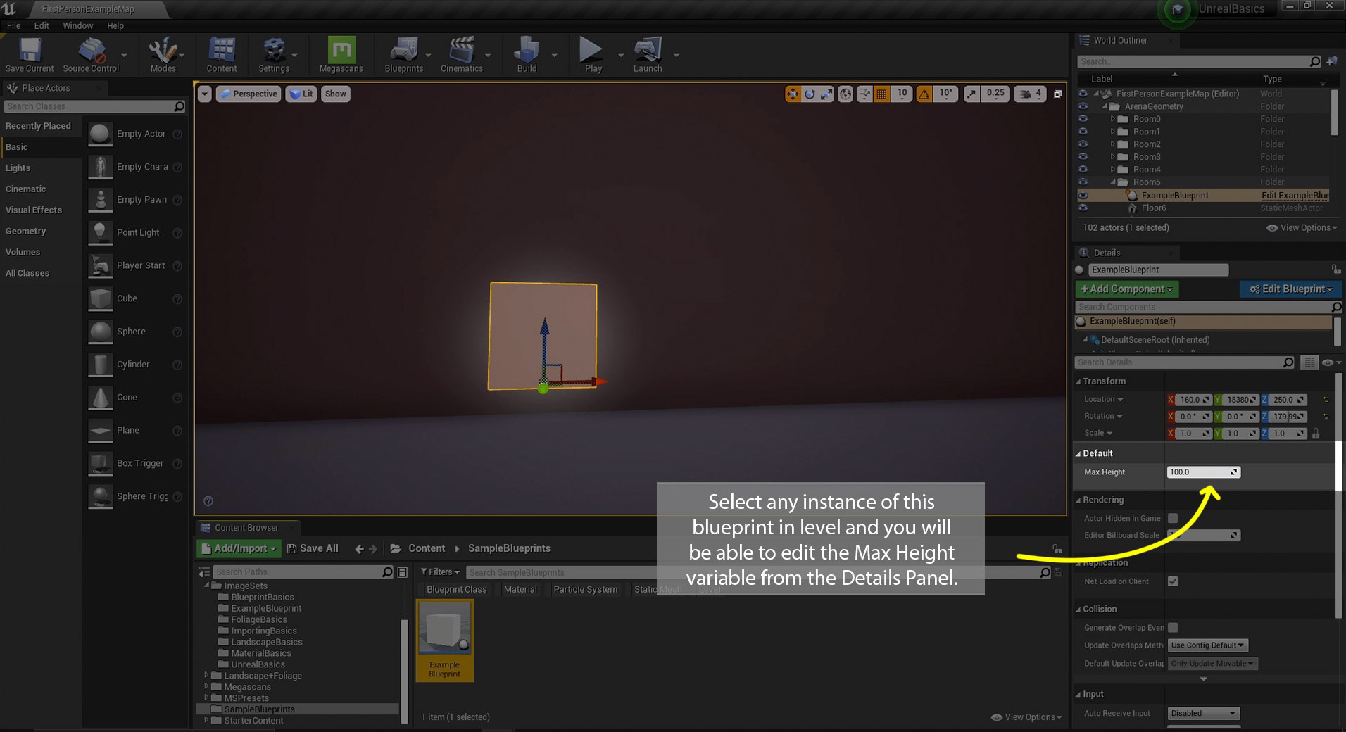The image size is (1346, 732).
Task: Reset Rotation to default arrow
Action: (1326, 416)
